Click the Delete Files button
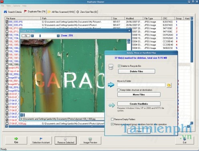The image size is (199, 151). [137, 71]
